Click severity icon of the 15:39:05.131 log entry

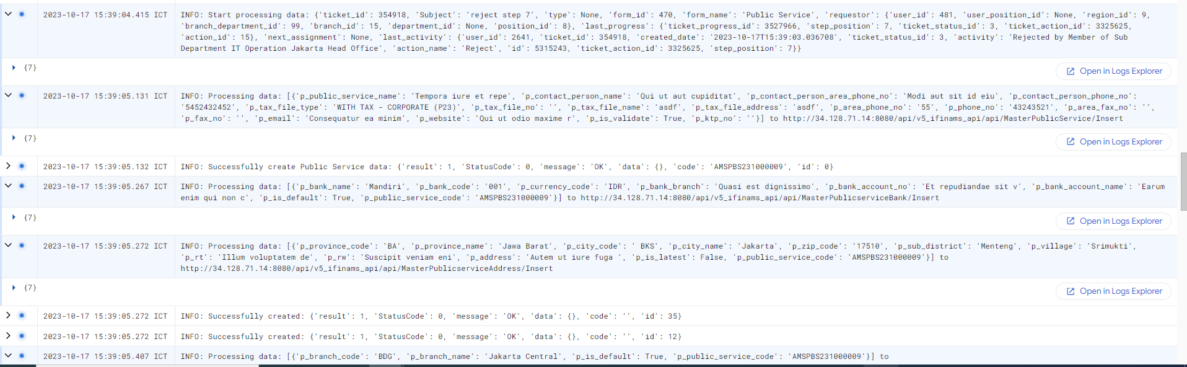click(22, 95)
